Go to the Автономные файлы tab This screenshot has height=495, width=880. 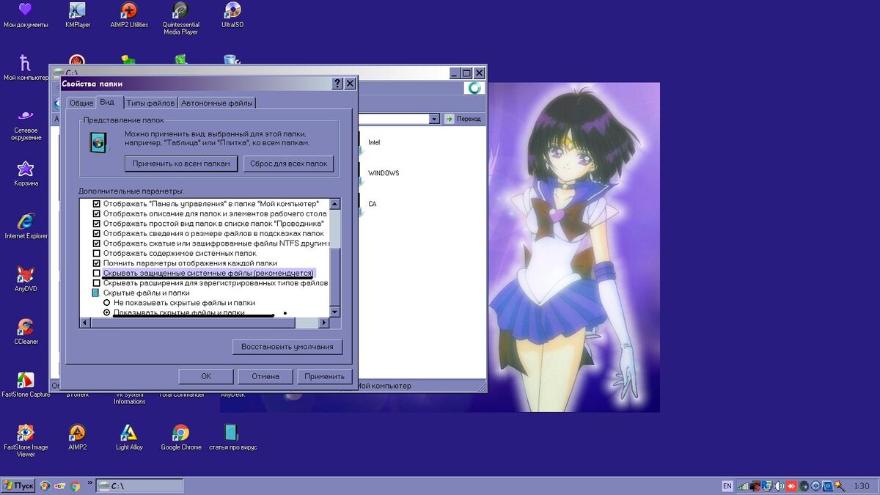pos(217,103)
